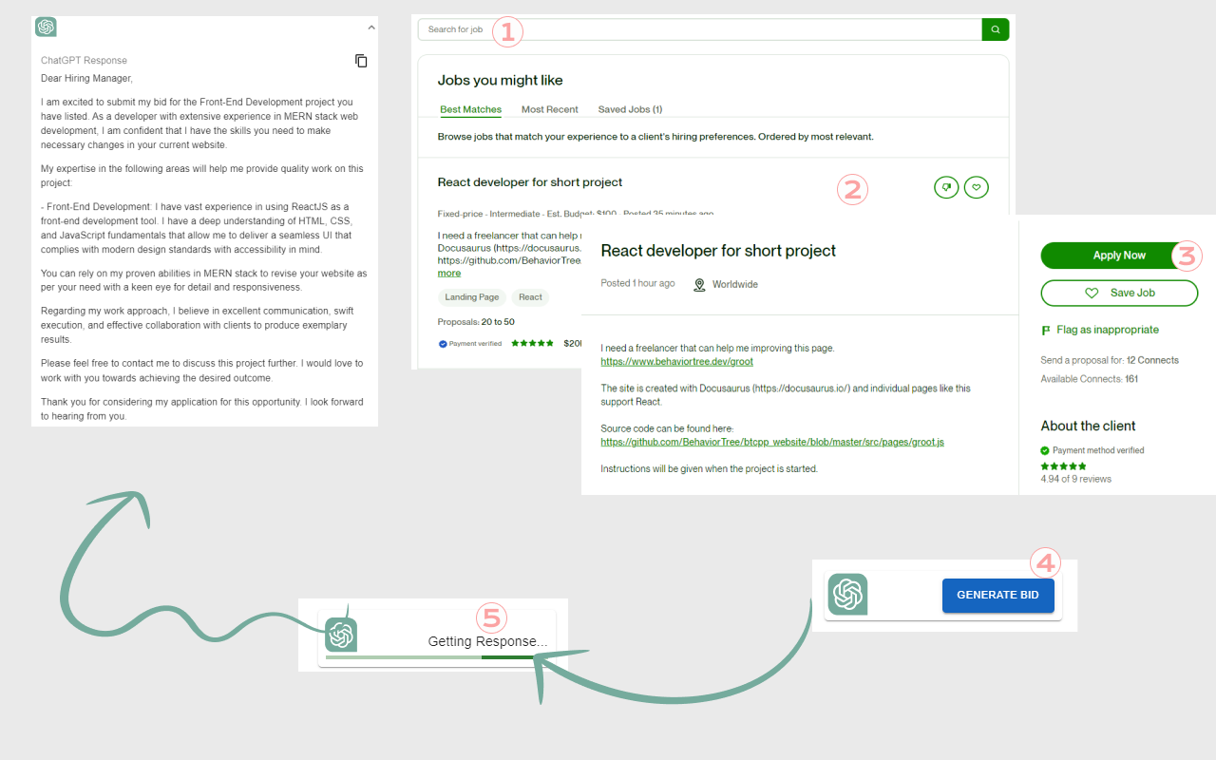Dislike the React developer job posting
The height and width of the screenshot is (760, 1216).
946,188
